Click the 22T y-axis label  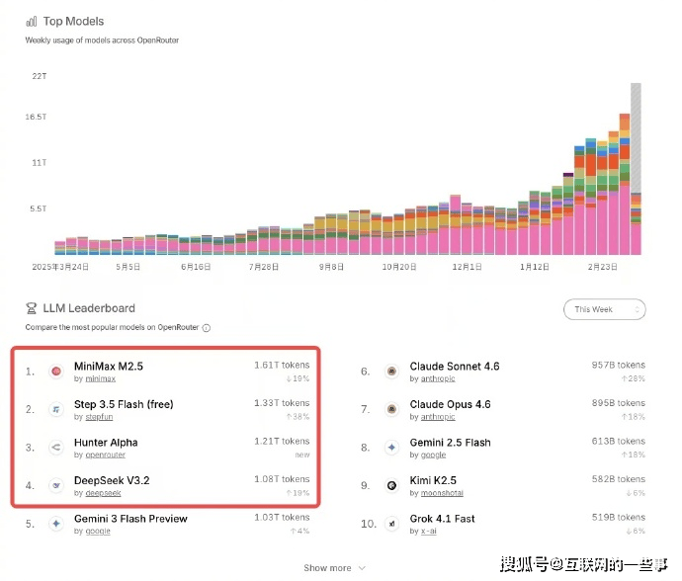[x=40, y=76]
